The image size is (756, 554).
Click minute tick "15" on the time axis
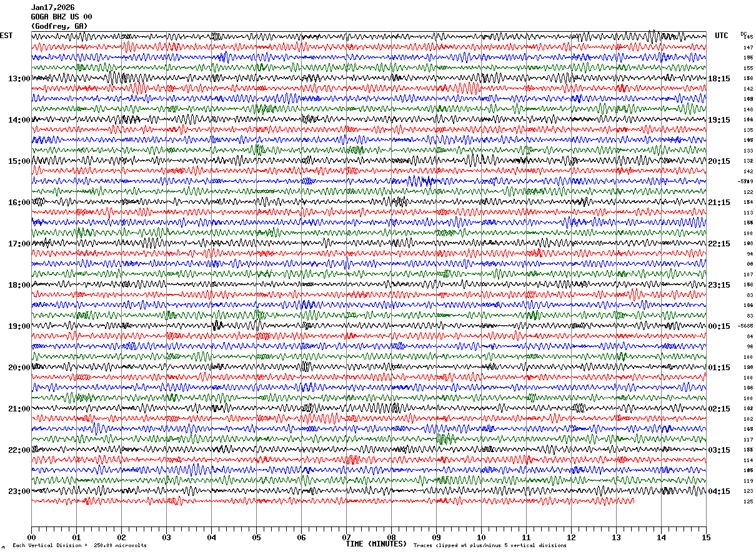coord(706,537)
